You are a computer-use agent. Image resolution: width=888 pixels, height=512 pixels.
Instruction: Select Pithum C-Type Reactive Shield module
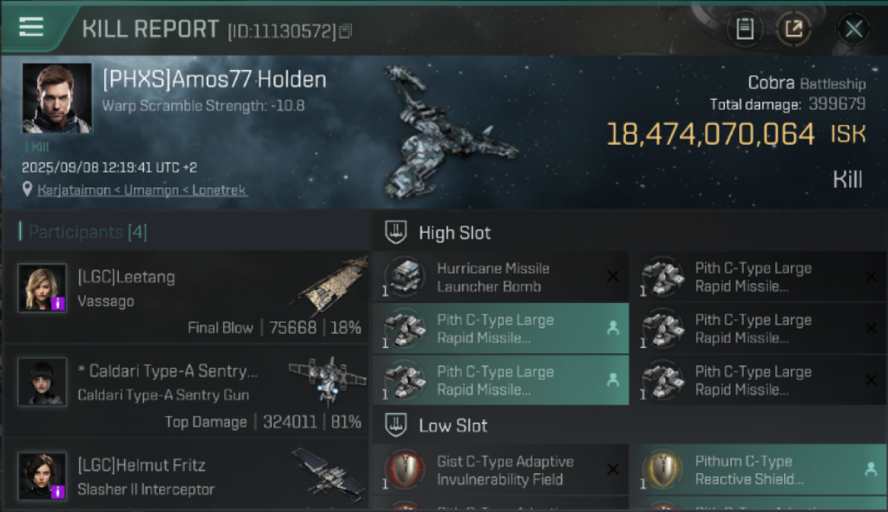pos(758,470)
